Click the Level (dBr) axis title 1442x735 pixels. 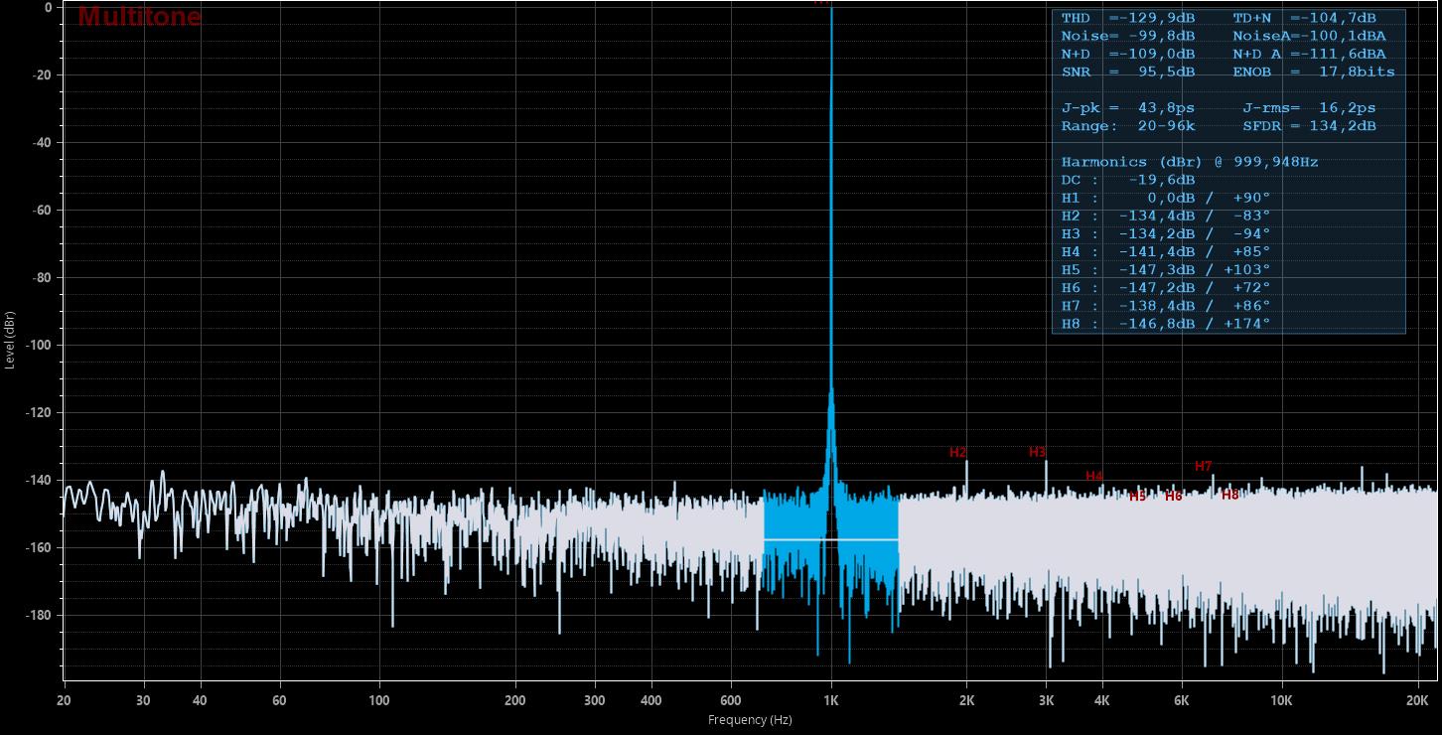point(10,340)
